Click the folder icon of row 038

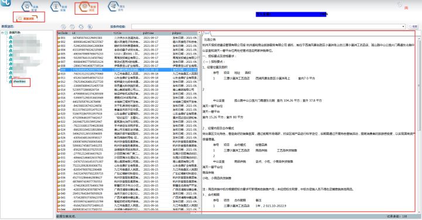(59, 185)
